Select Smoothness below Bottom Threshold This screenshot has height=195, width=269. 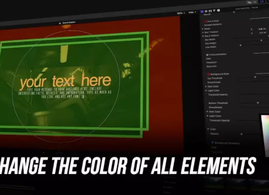(216, 107)
